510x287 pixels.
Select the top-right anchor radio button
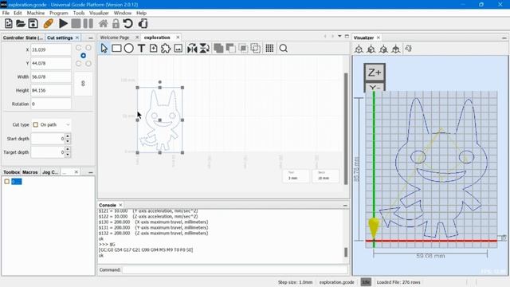(x=88, y=48)
